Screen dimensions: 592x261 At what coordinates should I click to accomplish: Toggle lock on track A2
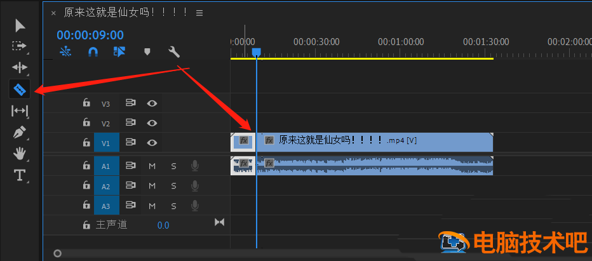tap(87, 185)
